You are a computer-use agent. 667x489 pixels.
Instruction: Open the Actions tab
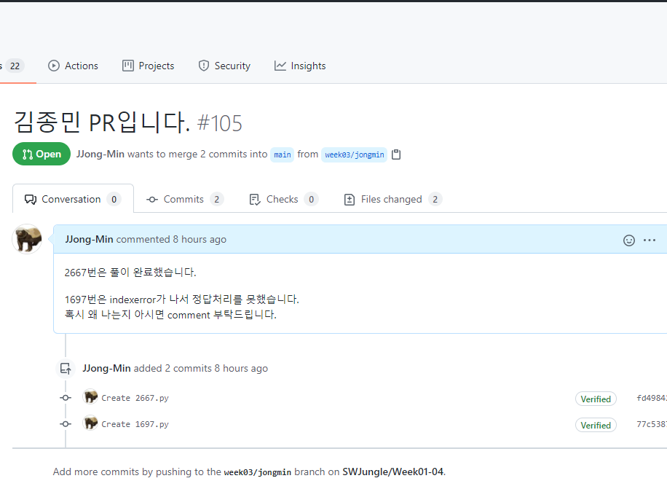[73, 66]
